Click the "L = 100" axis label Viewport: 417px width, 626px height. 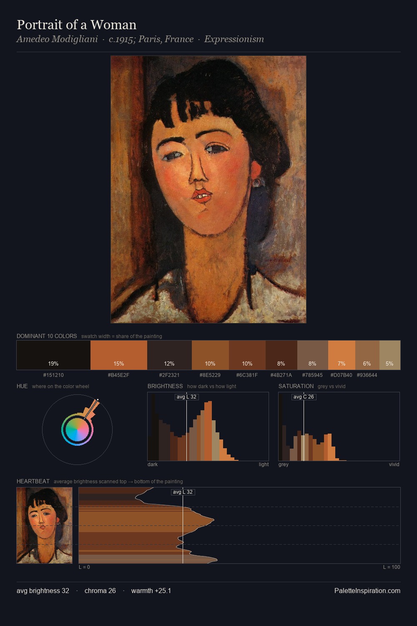[392, 567]
